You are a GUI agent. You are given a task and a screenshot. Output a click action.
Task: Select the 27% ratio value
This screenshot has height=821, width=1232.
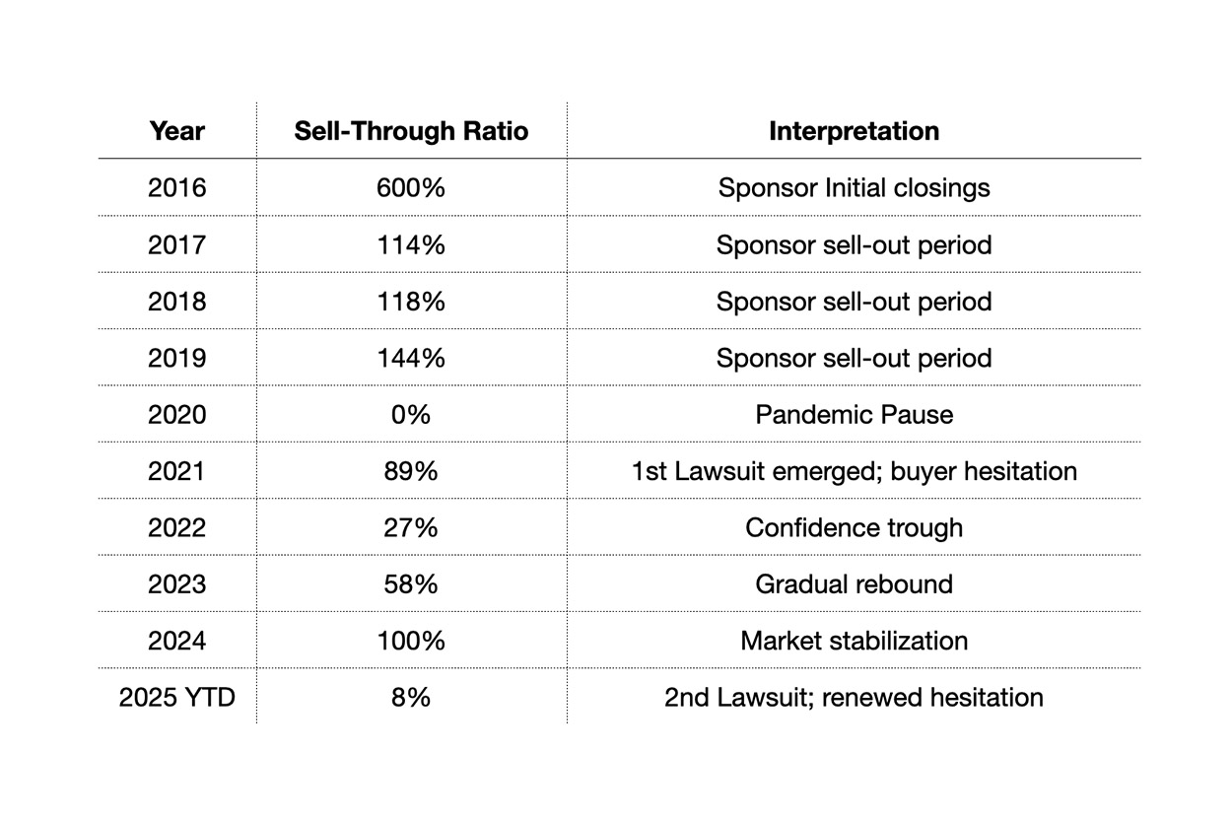point(411,527)
